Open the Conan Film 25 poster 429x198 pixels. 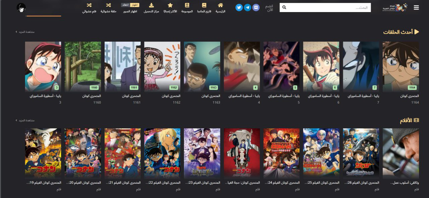321,153
